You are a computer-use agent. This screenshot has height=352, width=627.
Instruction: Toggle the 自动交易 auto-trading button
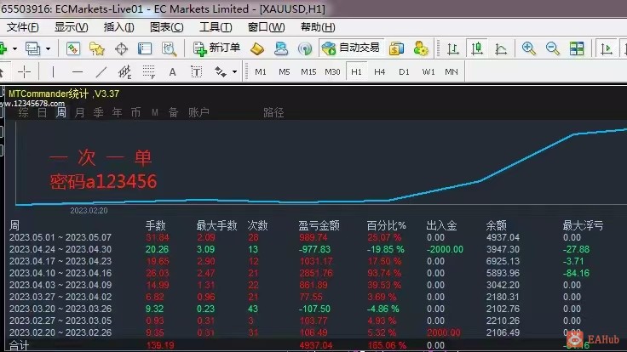coord(351,48)
